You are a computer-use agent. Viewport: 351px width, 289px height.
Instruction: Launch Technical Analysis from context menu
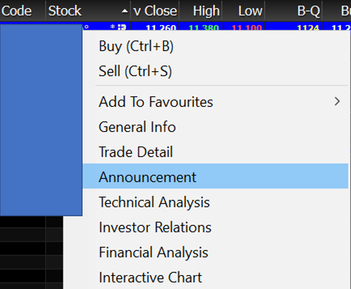(154, 202)
